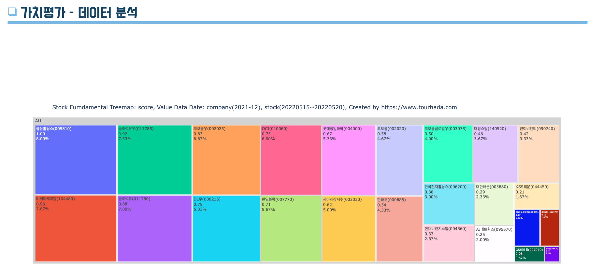Open the DL우(000215) treemap cell
Image resolution: width=589 pixels, height=272 pixels.
coord(226,228)
